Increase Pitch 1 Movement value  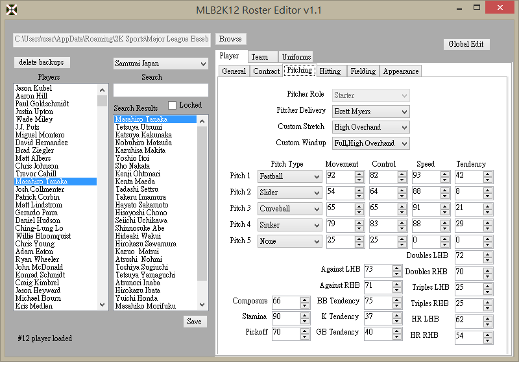(359, 174)
